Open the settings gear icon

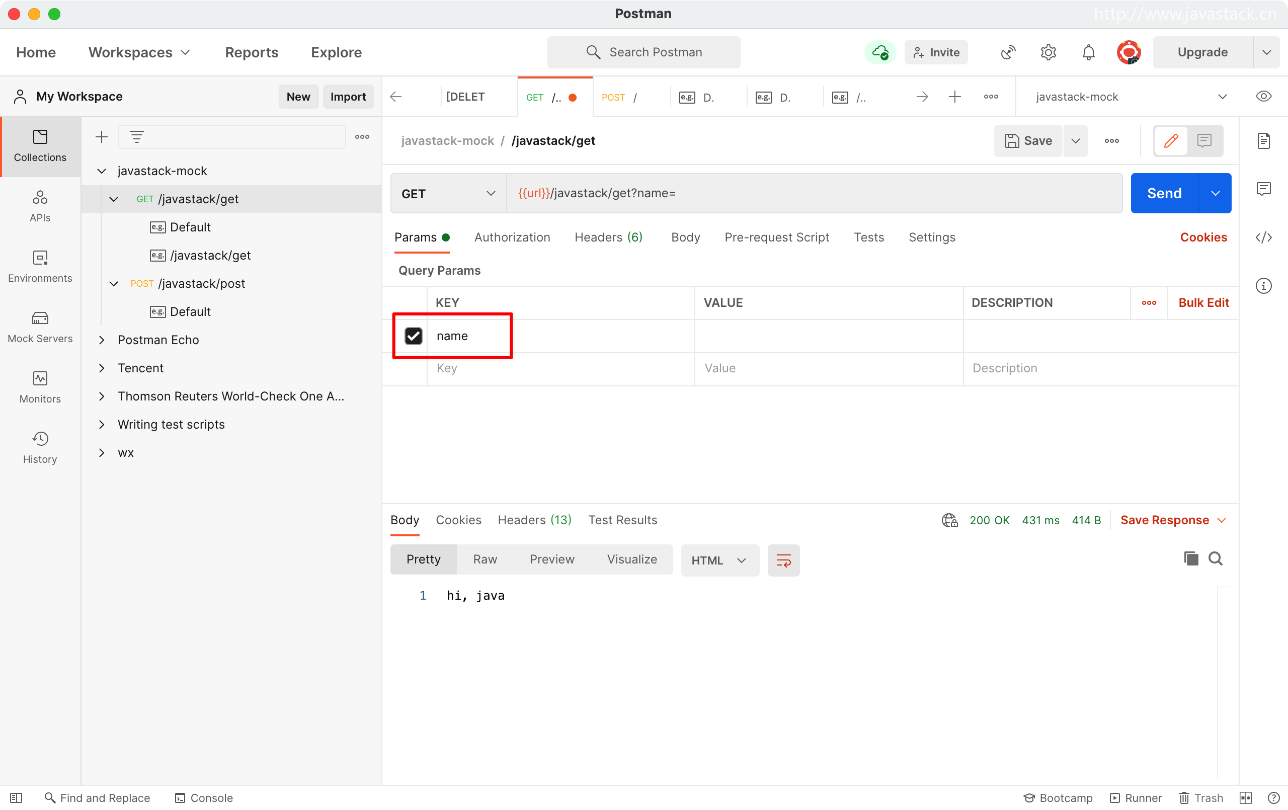pos(1048,52)
